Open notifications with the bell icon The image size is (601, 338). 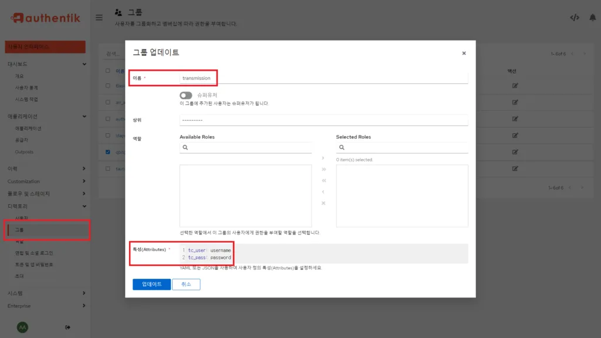[x=592, y=17]
